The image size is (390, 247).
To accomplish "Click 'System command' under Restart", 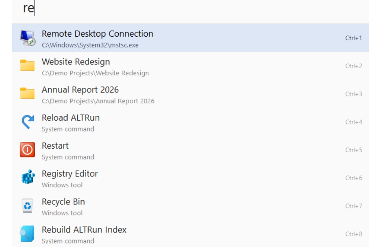I will (x=68, y=157).
